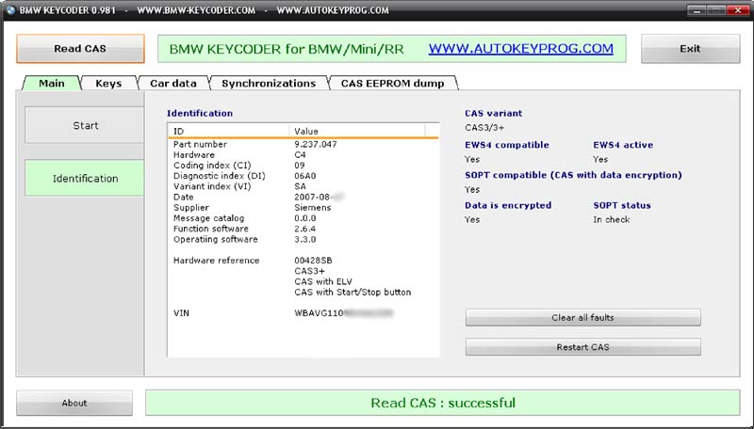Click the CAS with Start/Stop button entry
This screenshot has width=754, height=429.
click(x=352, y=292)
